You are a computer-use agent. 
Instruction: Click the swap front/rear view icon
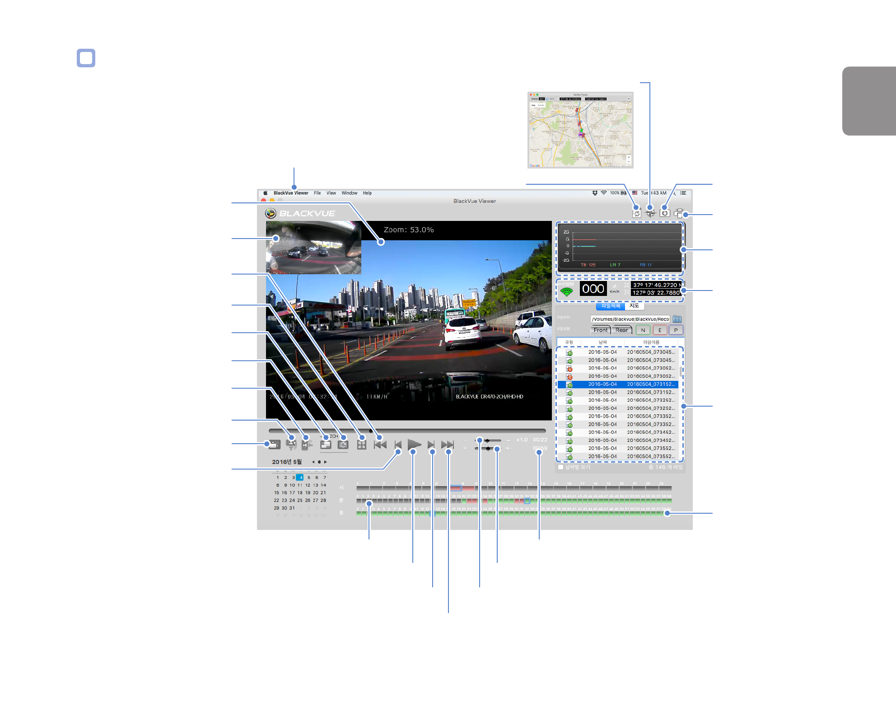(343, 445)
